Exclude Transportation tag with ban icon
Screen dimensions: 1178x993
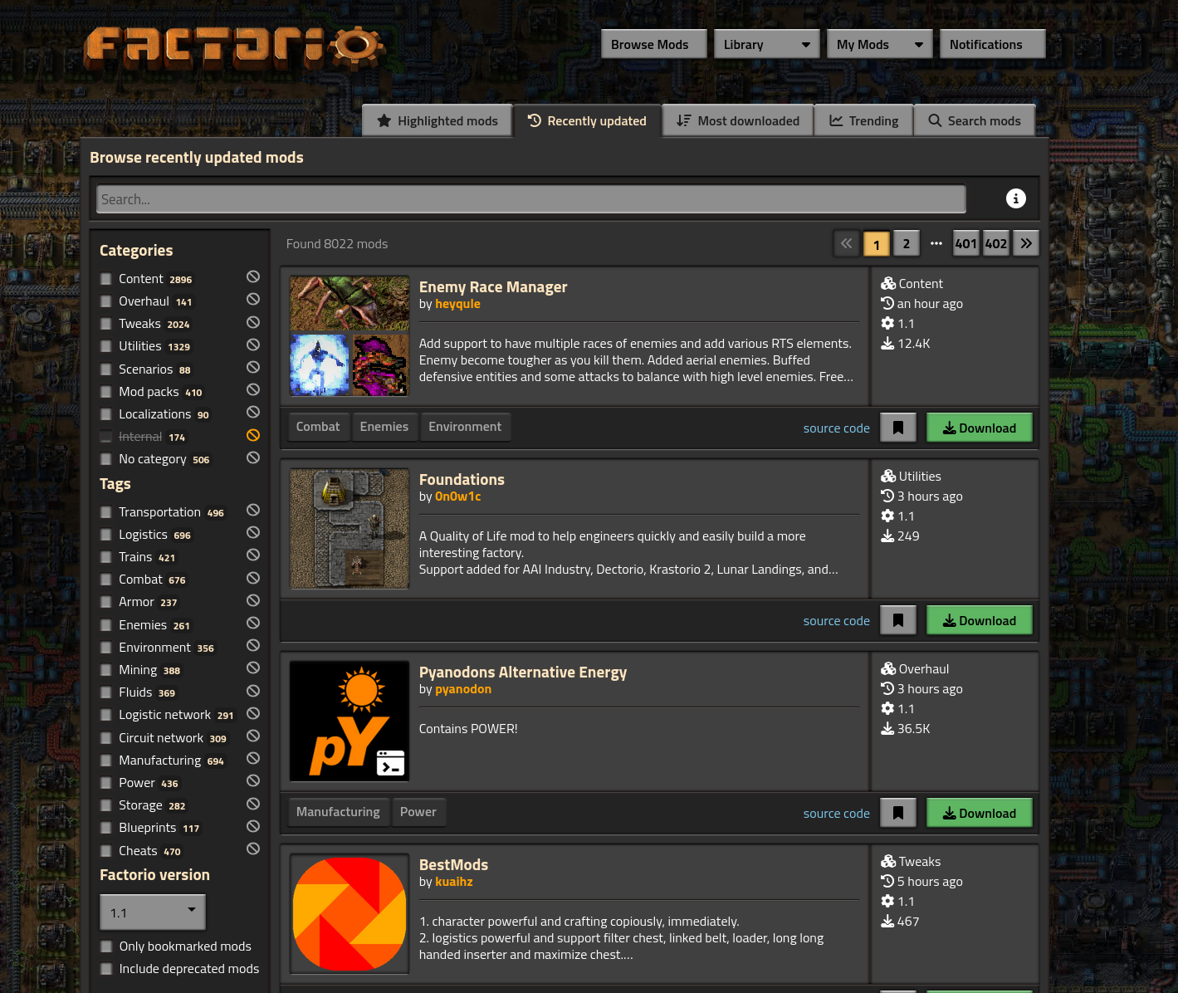point(253,510)
